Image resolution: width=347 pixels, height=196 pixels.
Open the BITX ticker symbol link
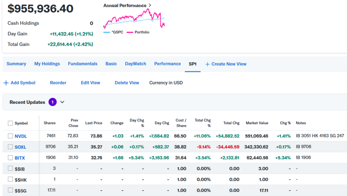click(20, 157)
